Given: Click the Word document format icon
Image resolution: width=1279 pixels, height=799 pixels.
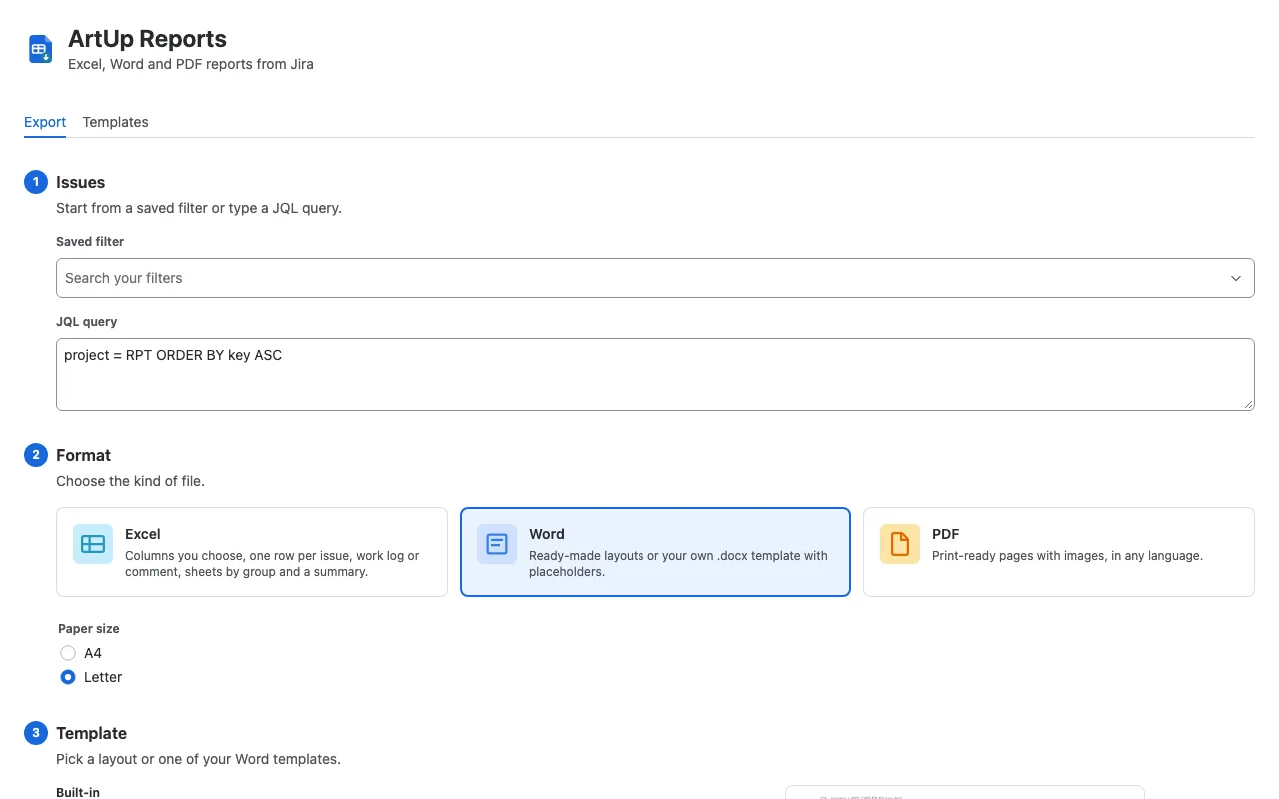Looking at the screenshot, I should pyautogui.click(x=497, y=544).
